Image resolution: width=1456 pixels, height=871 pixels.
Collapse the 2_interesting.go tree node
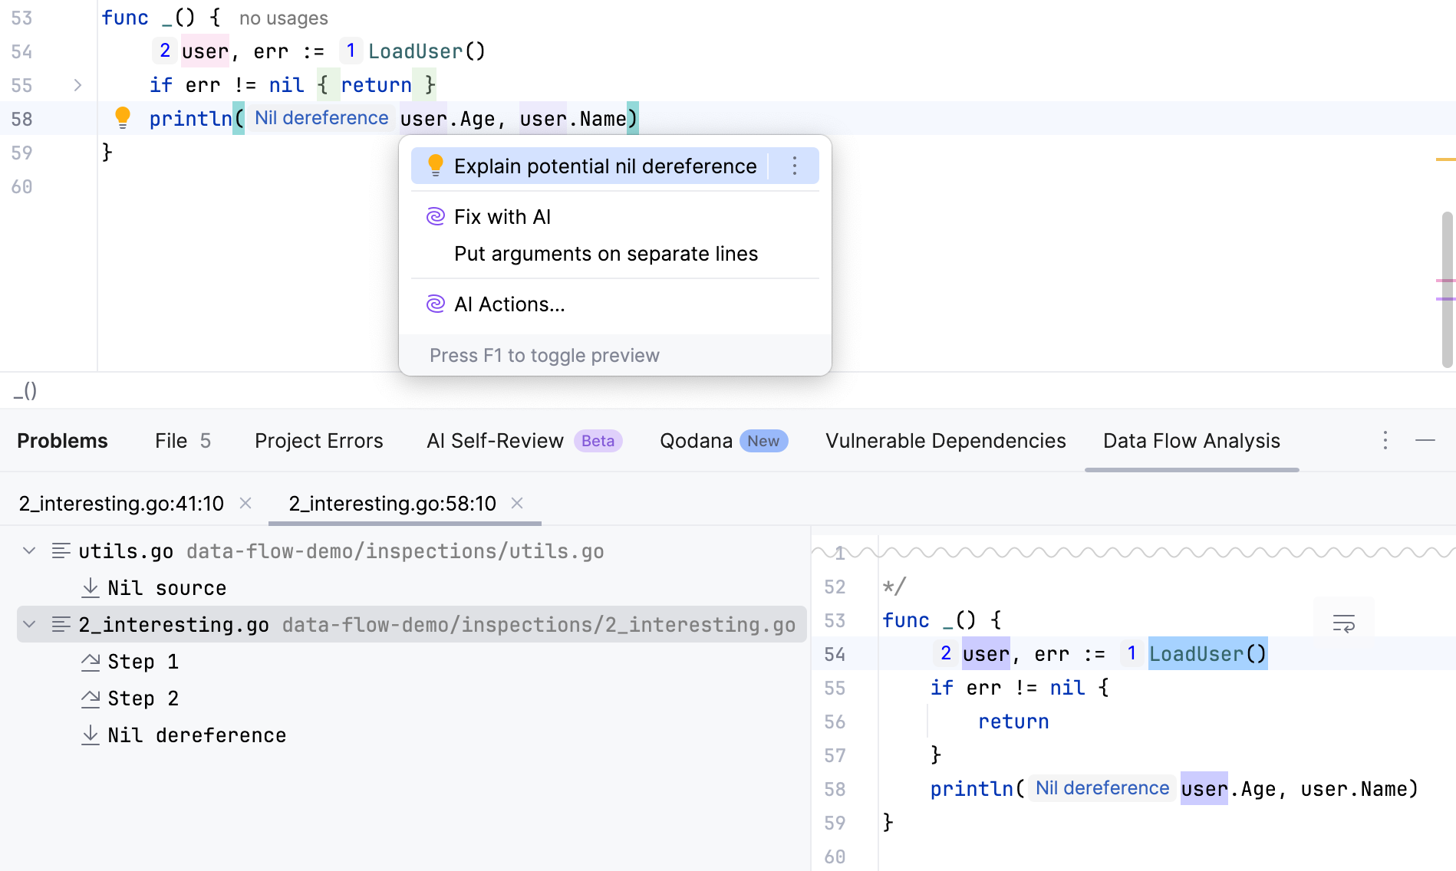[29, 623]
